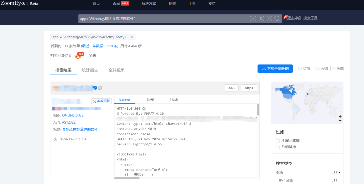Screen dimensions: 364x184
Task: Open 语法说明 syntax help link
Action: click(x=294, y=18)
